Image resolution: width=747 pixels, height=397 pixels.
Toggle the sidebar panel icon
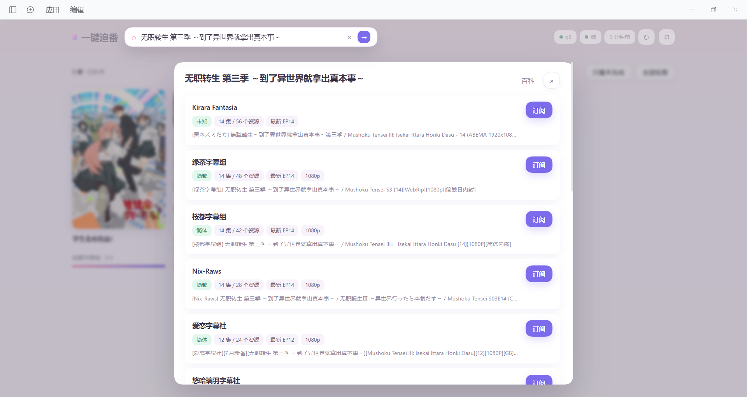[13, 10]
